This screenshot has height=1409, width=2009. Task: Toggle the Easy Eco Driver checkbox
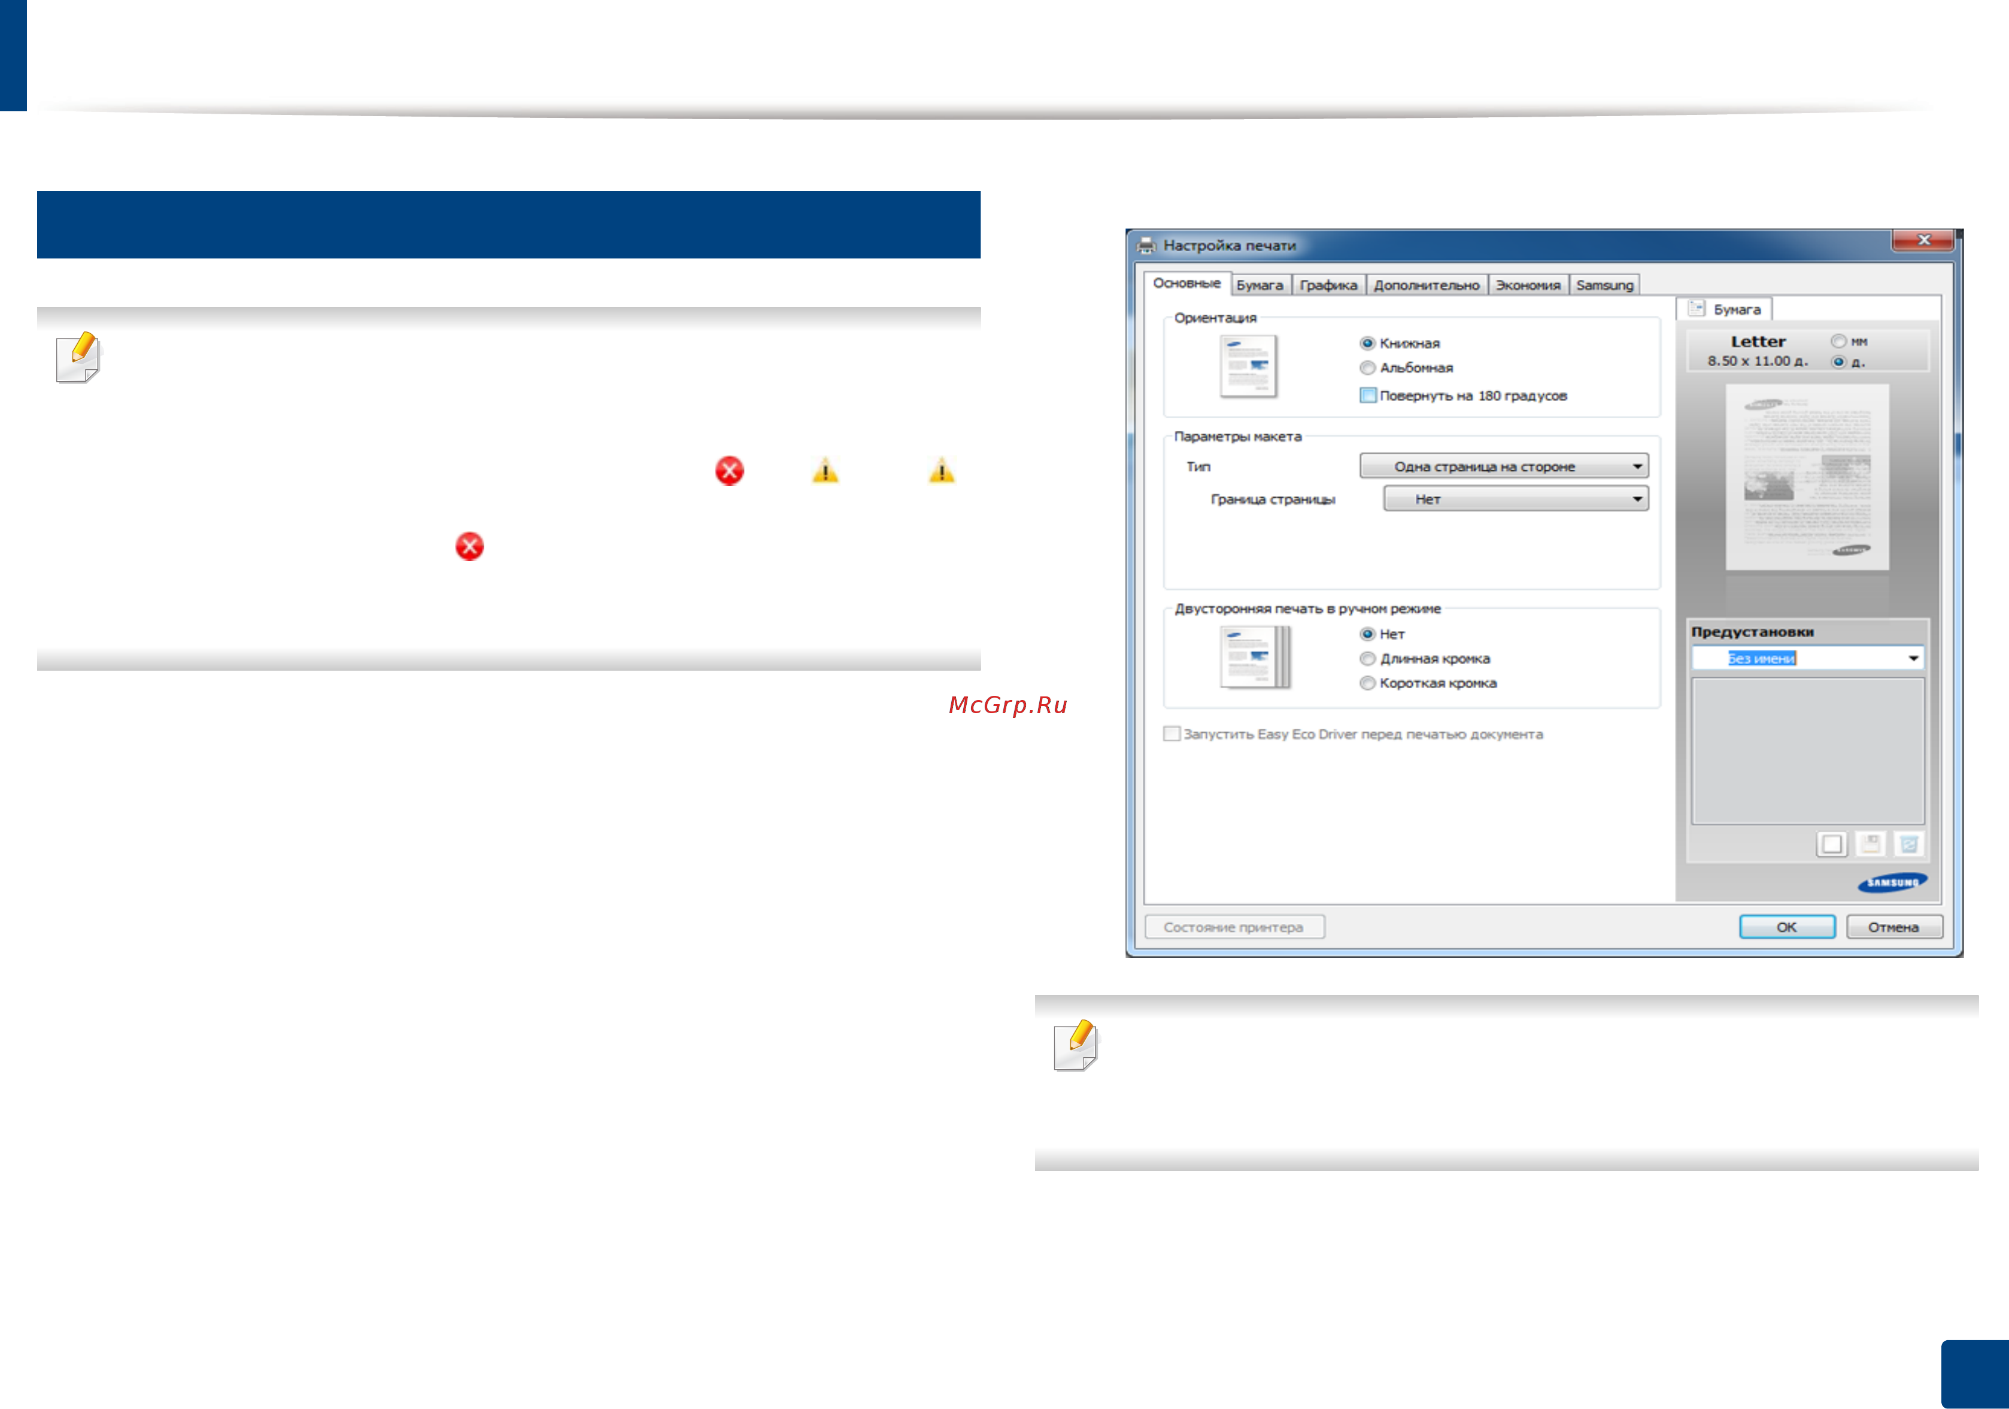click(1171, 734)
